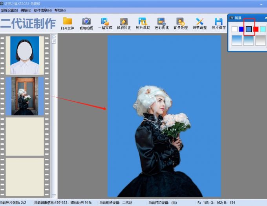Open the 背景处理 background processing tool
267x206 pixels.
180,22
